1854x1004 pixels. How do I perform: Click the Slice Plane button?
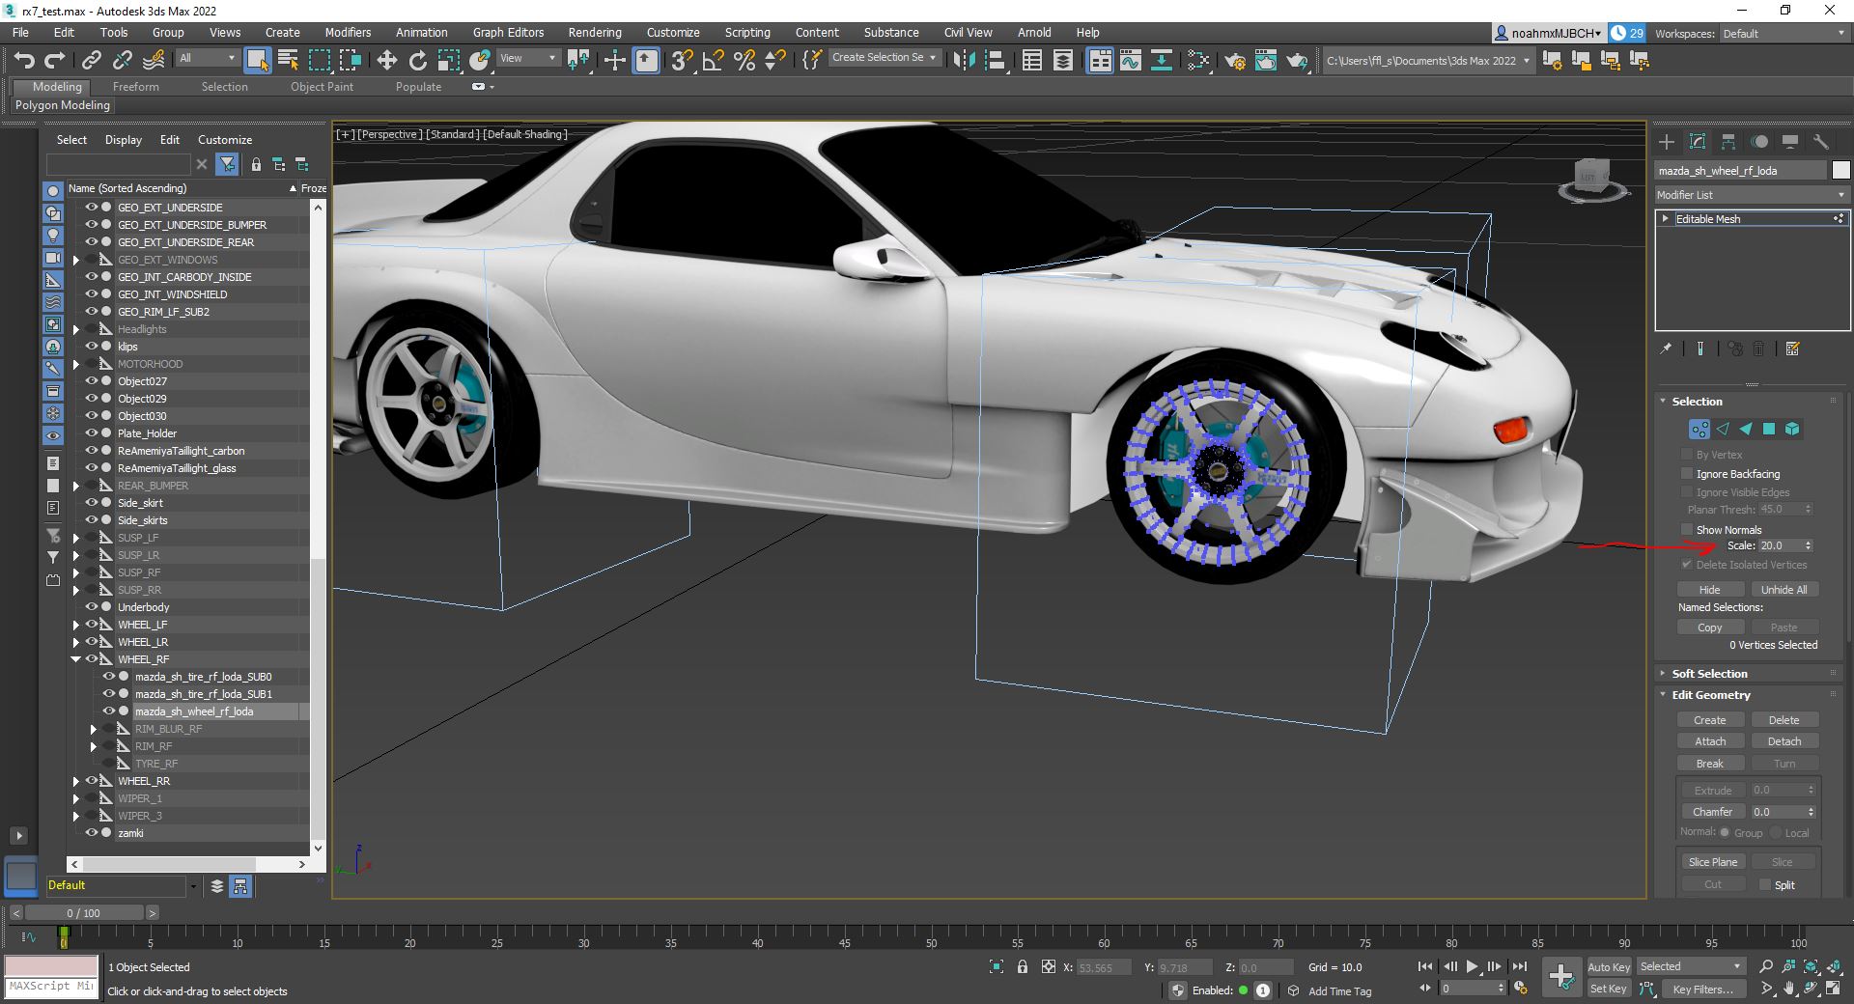pyautogui.click(x=1712, y=862)
